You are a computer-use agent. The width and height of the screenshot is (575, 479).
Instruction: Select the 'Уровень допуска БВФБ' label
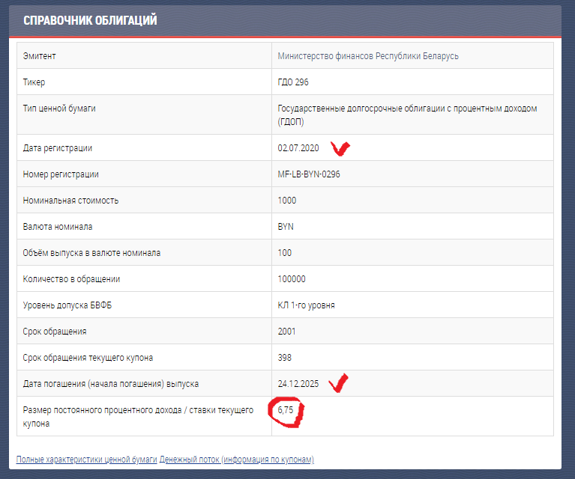[67, 305]
